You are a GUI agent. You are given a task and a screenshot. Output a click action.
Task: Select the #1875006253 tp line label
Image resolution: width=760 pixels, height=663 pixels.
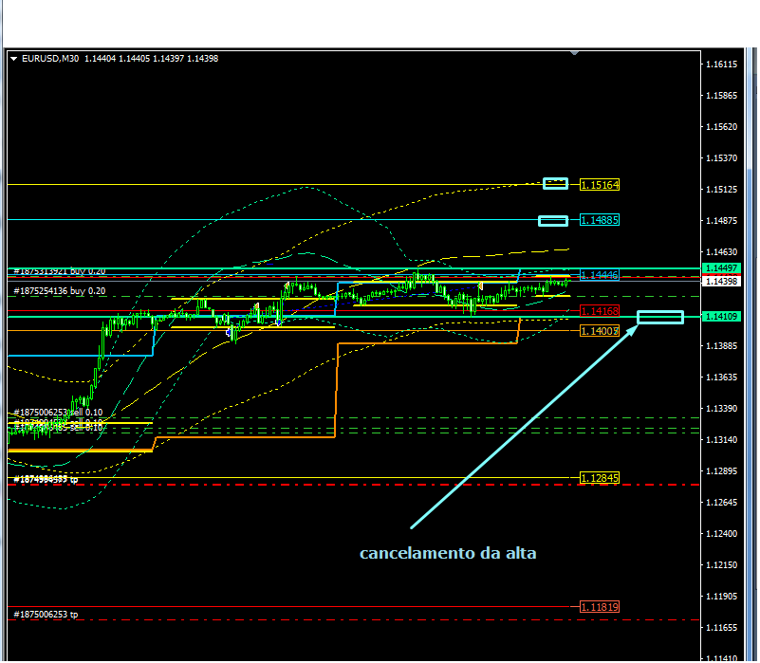click(x=46, y=615)
